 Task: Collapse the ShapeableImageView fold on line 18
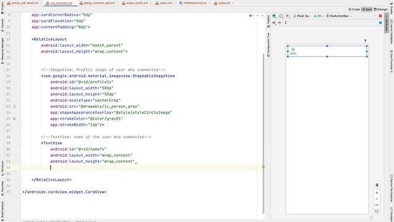coord(20,76)
